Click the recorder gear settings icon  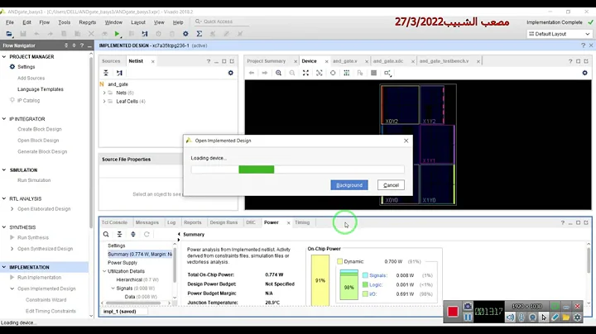[578, 317]
